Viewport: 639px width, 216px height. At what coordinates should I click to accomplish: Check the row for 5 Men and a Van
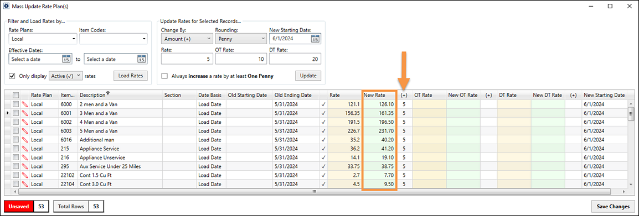pos(16,131)
